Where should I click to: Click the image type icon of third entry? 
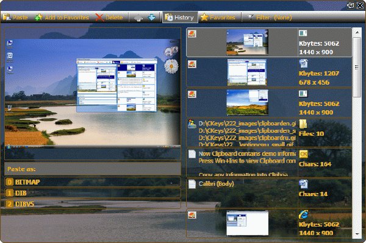192,94
